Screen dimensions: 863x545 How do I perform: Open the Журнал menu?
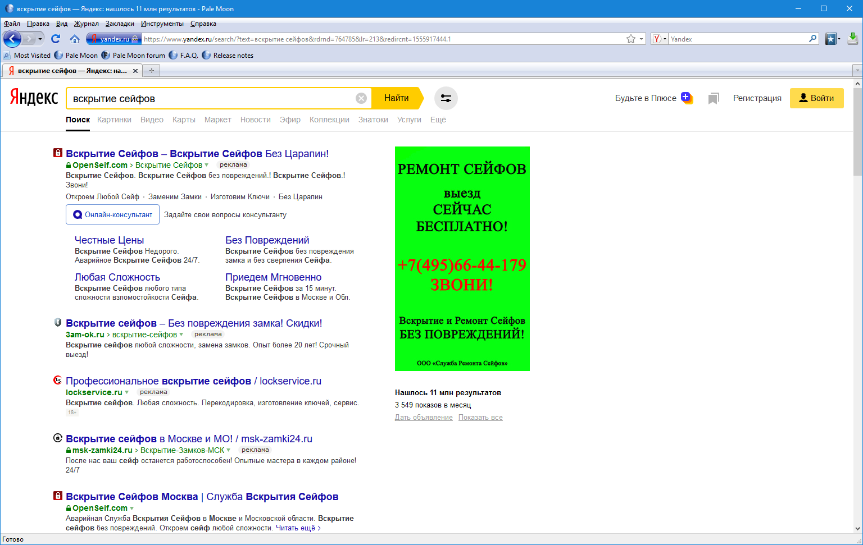click(87, 24)
